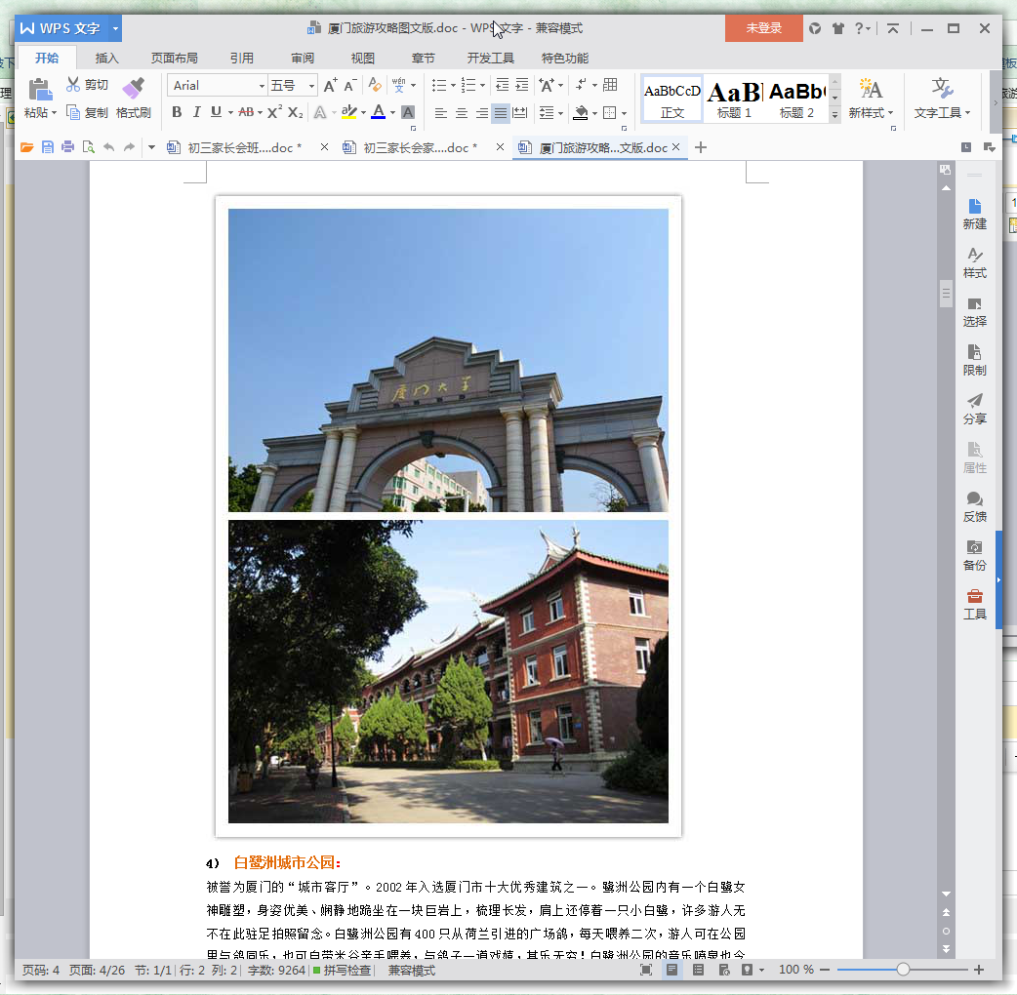Click the Not Logged In (未登录) button

click(763, 28)
